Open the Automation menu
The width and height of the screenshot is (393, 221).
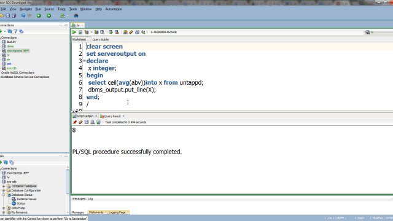pyautogui.click(x=114, y=9)
